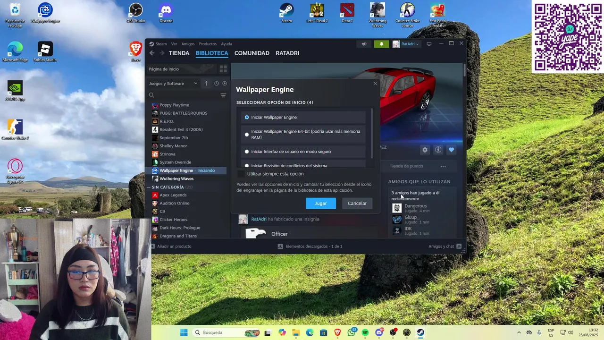Open Amigos y chat

(x=445, y=246)
